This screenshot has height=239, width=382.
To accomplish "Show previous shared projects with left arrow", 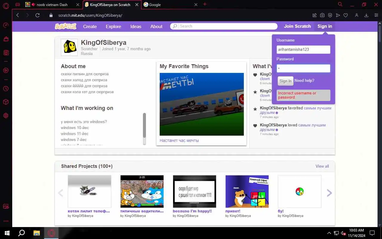I will pos(61,193).
